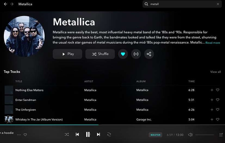Start artist radio for Metallica
Screen dimensions: 225x143
tap(136, 54)
